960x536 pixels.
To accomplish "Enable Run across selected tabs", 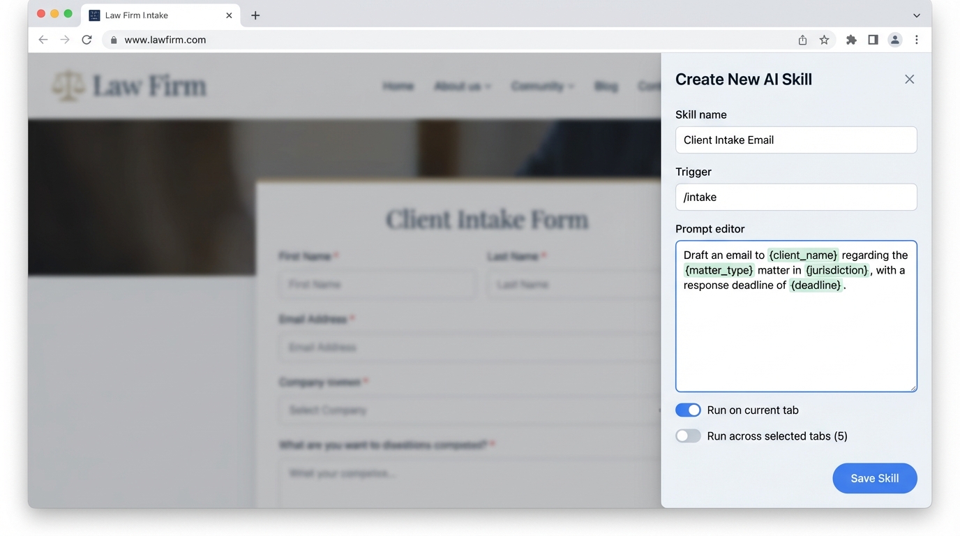I will pyautogui.click(x=688, y=435).
